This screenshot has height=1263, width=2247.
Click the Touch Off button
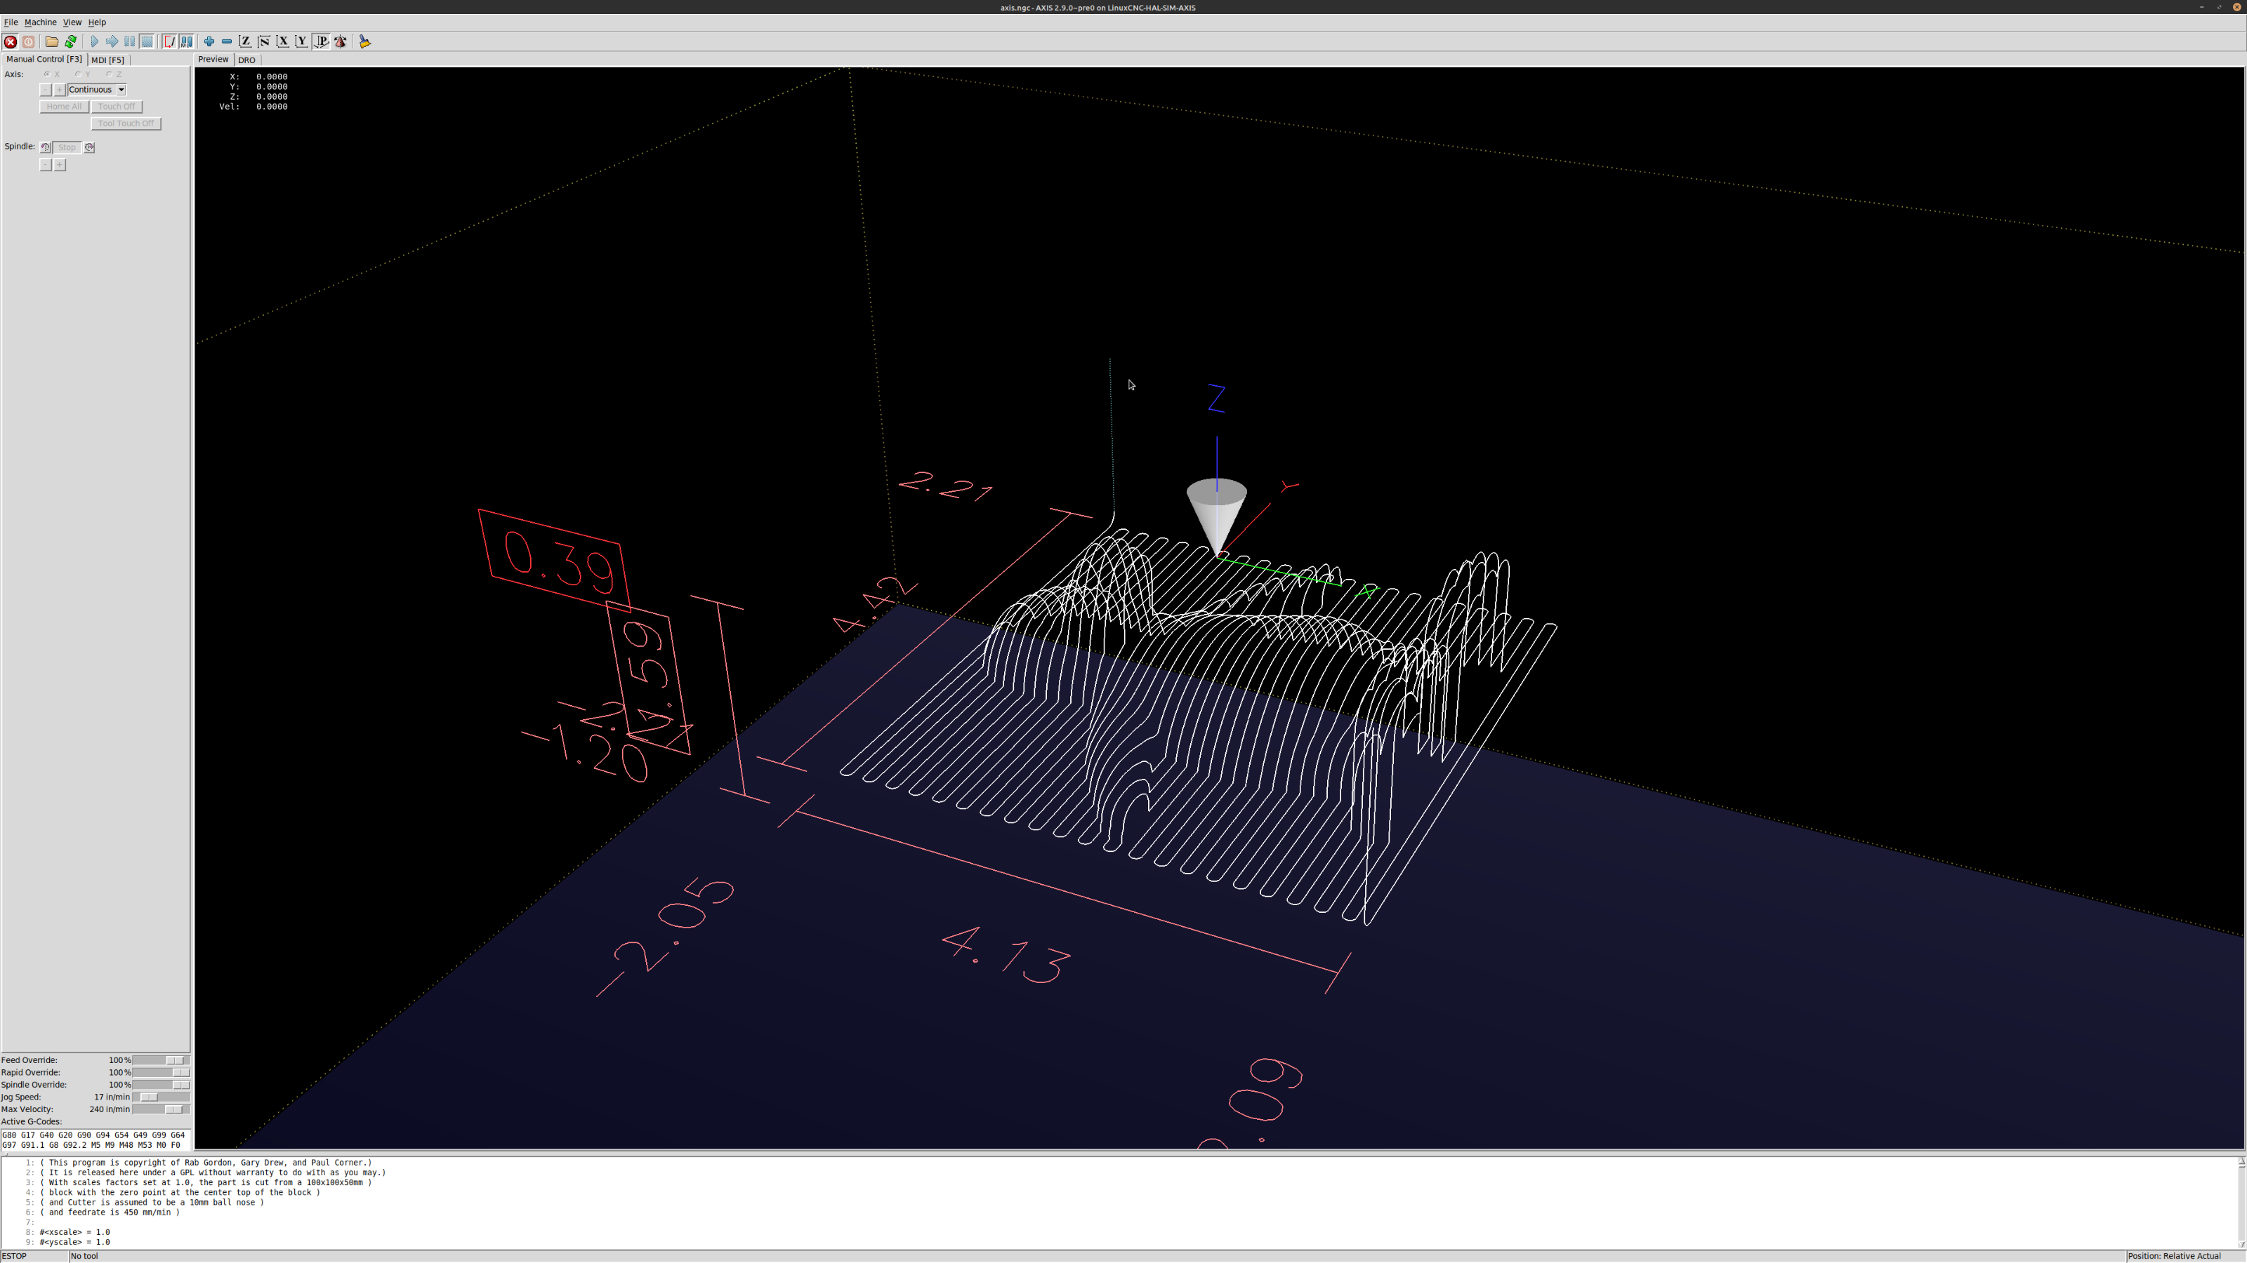117,107
